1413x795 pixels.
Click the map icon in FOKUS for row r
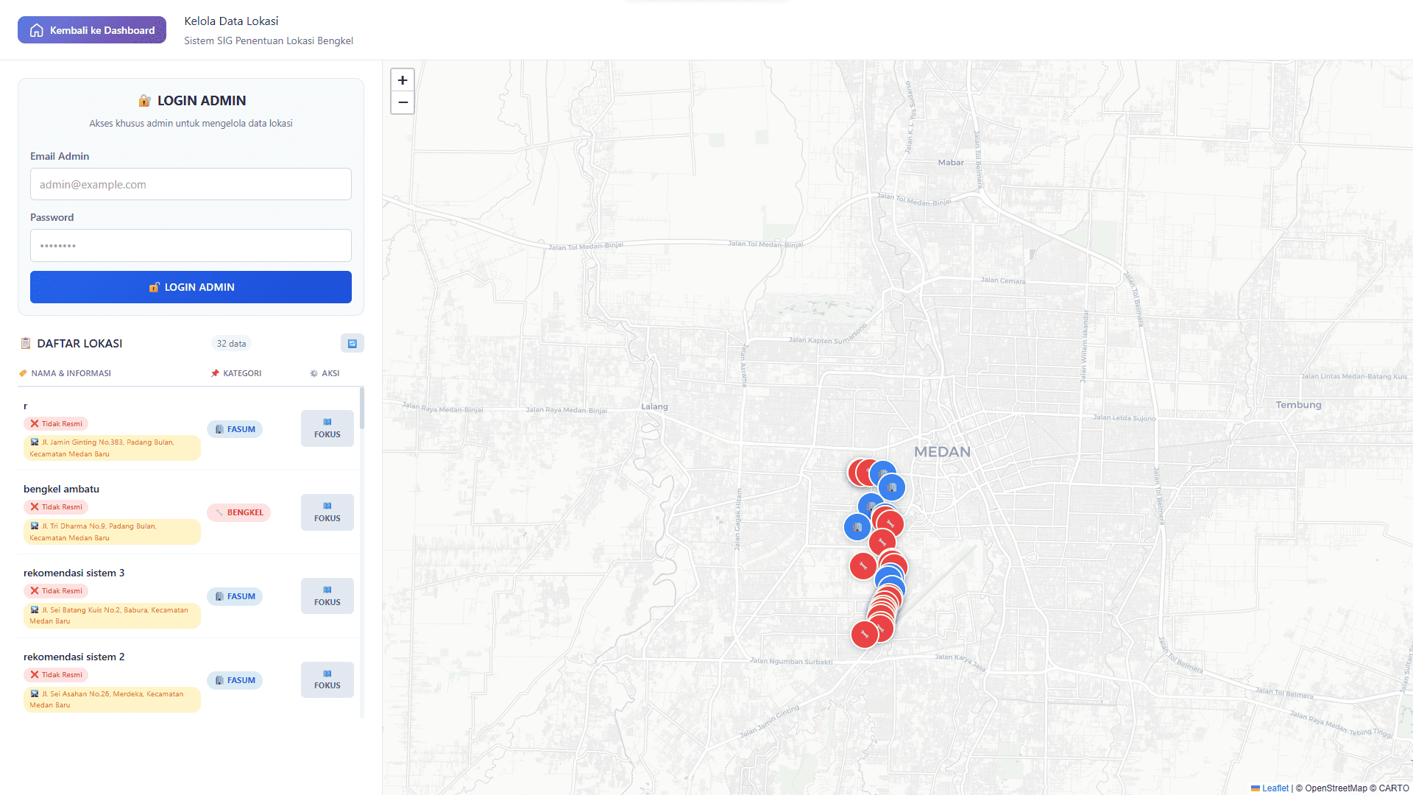tap(327, 422)
